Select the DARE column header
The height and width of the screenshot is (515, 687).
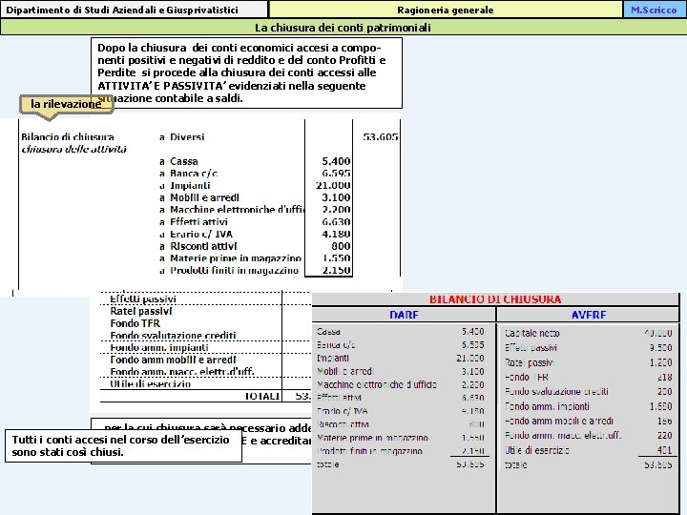(404, 315)
